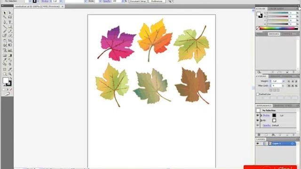Click the Swap Fill and Stroke arrow
The image size is (301, 169).
click(x=11, y=78)
